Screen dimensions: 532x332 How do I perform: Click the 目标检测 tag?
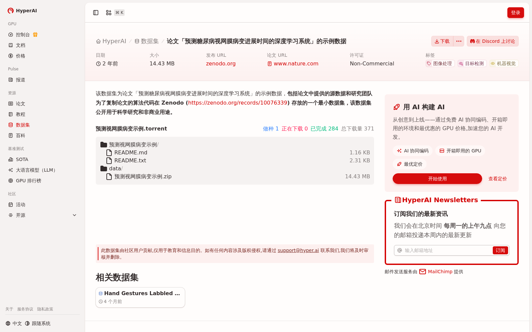pos(472,63)
